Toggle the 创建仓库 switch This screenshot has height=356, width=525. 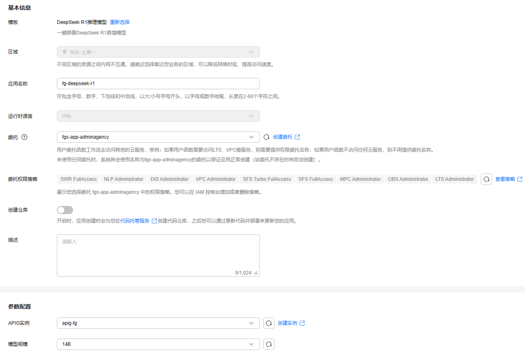(65, 210)
